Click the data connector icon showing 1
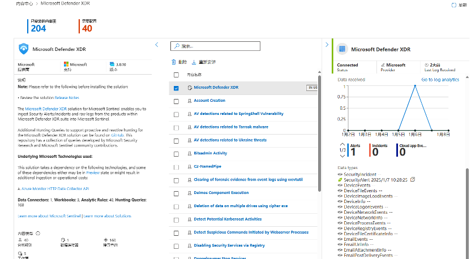 63,240
